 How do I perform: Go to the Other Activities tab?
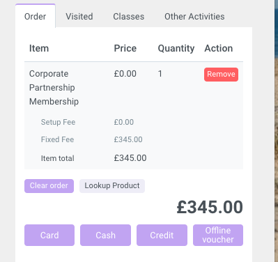pos(194,16)
